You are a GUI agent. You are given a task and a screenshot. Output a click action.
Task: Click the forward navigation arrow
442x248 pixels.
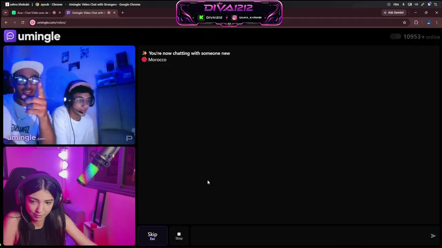pos(15,22)
